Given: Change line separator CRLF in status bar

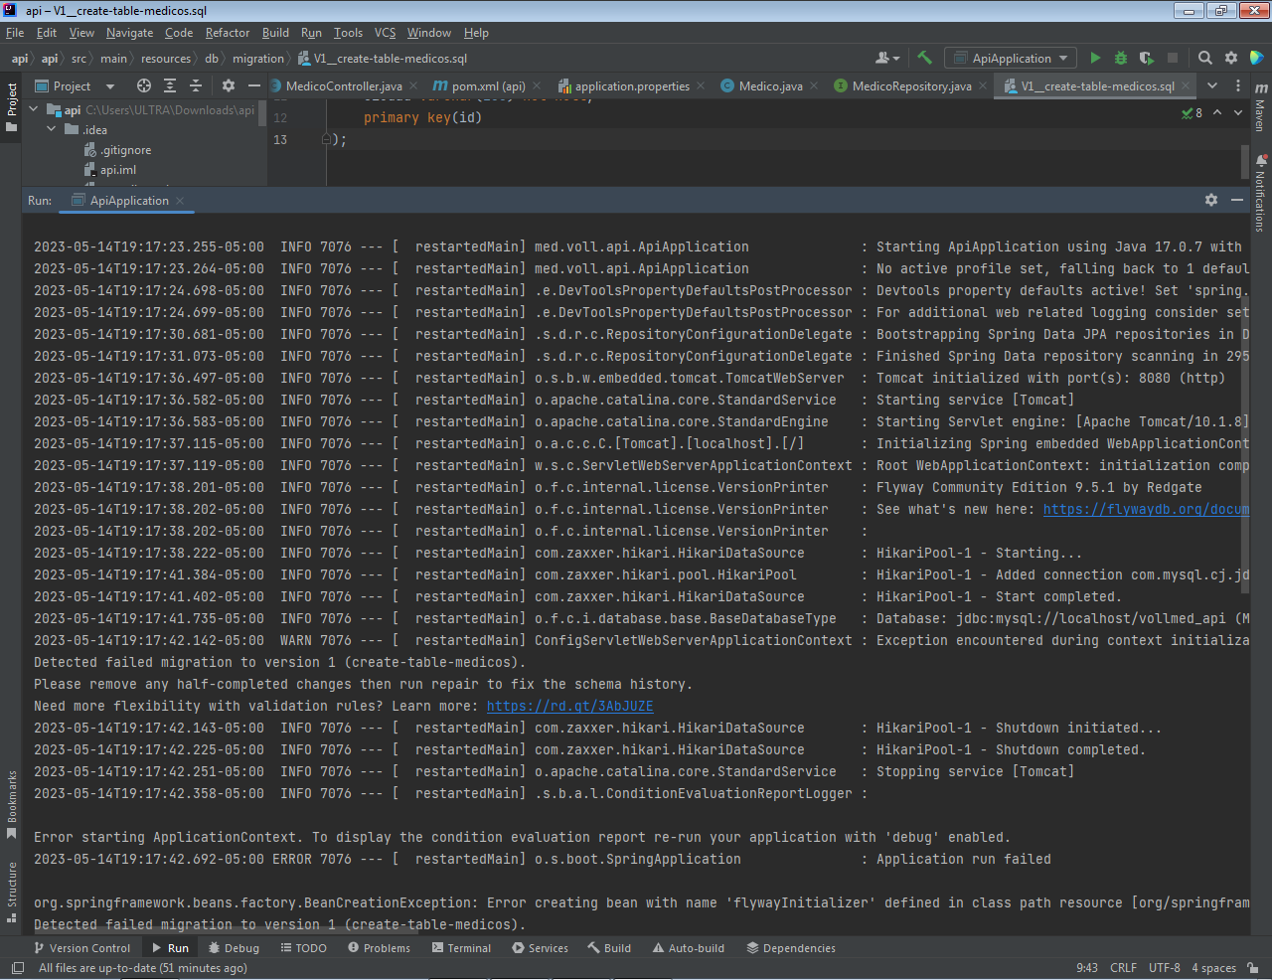Looking at the screenshot, I should pyautogui.click(x=1123, y=967).
